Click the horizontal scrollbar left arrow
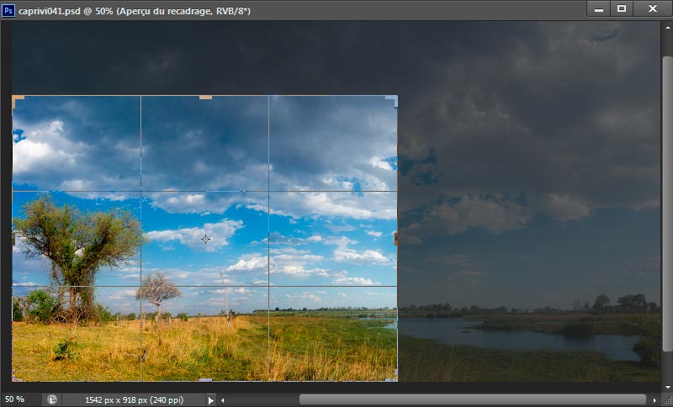This screenshot has width=673, height=407. tap(223, 399)
